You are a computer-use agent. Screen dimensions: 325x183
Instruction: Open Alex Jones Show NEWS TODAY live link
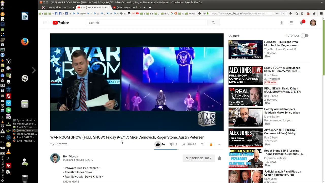click(282, 69)
